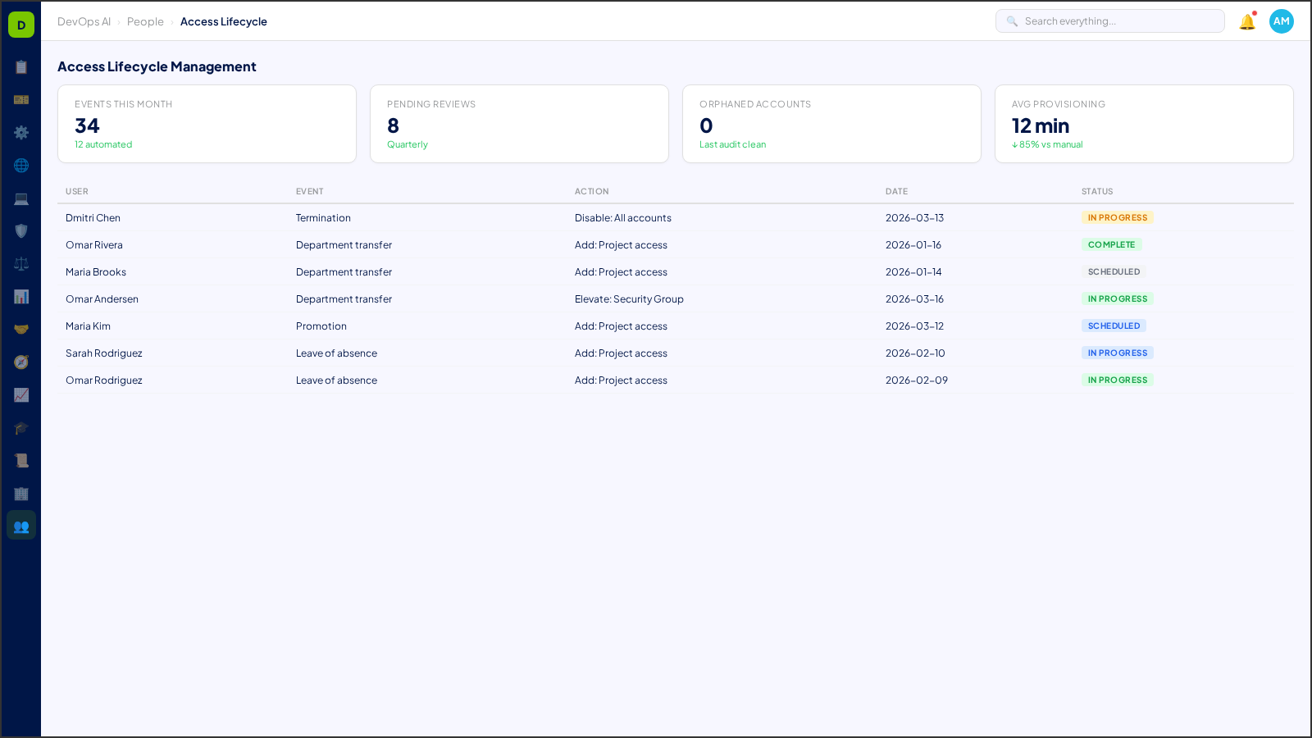
Task: Open the settings gear icon in sidebar
Action: pos(21,133)
